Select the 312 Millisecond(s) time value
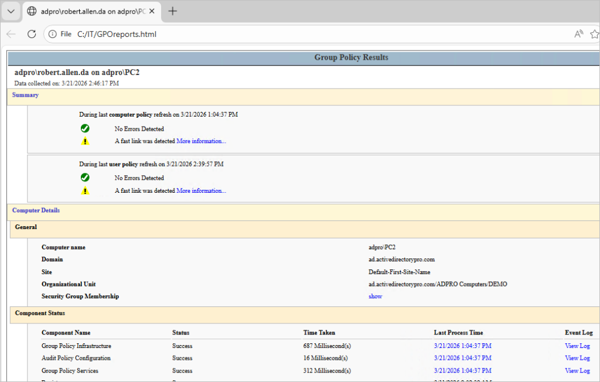 click(327, 371)
